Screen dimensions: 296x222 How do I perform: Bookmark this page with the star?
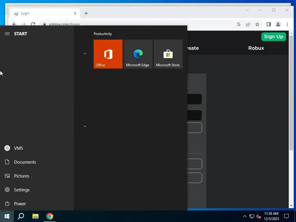point(257,24)
